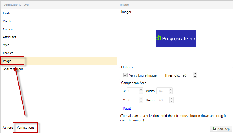This screenshot has width=233, height=133.
Task: Toggle the Verify Entire Image checkbox
Action: click(125, 75)
